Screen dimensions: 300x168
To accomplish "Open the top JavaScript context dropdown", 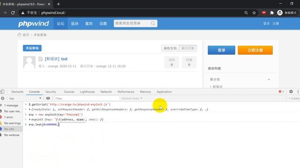I will coord(25,98).
